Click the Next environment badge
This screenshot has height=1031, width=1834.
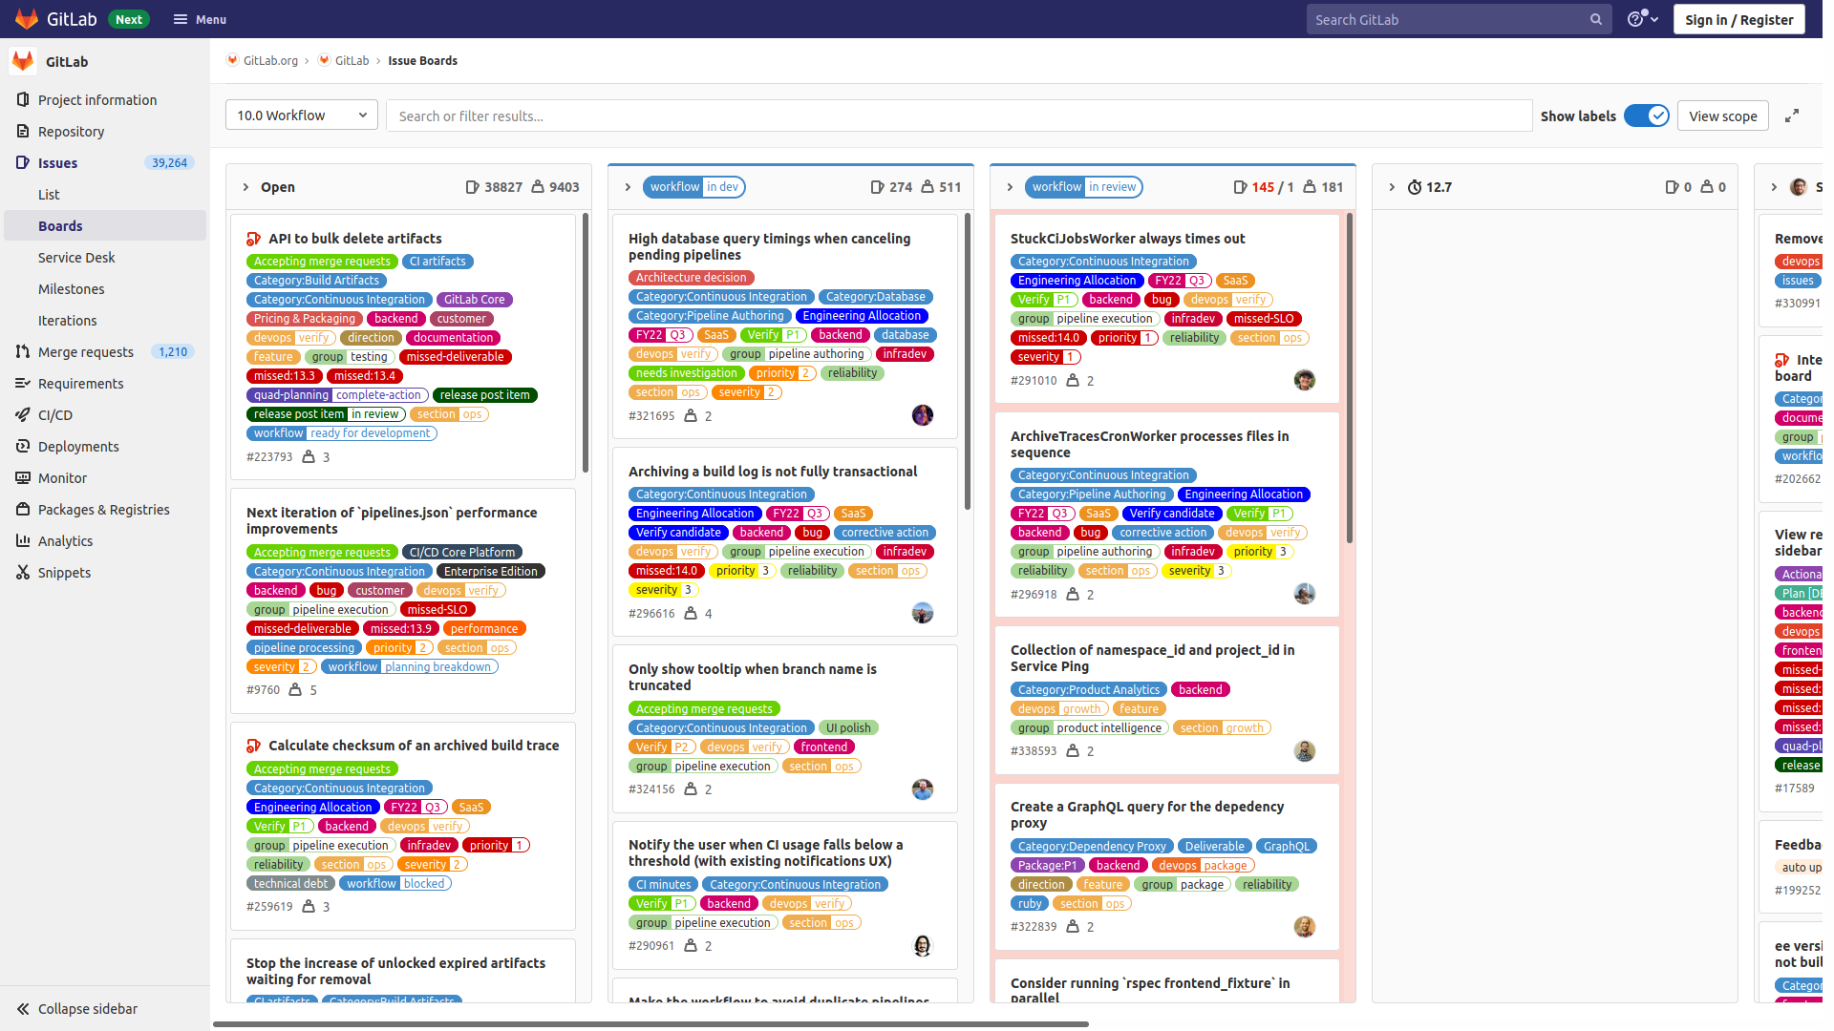(x=128, y=19)
